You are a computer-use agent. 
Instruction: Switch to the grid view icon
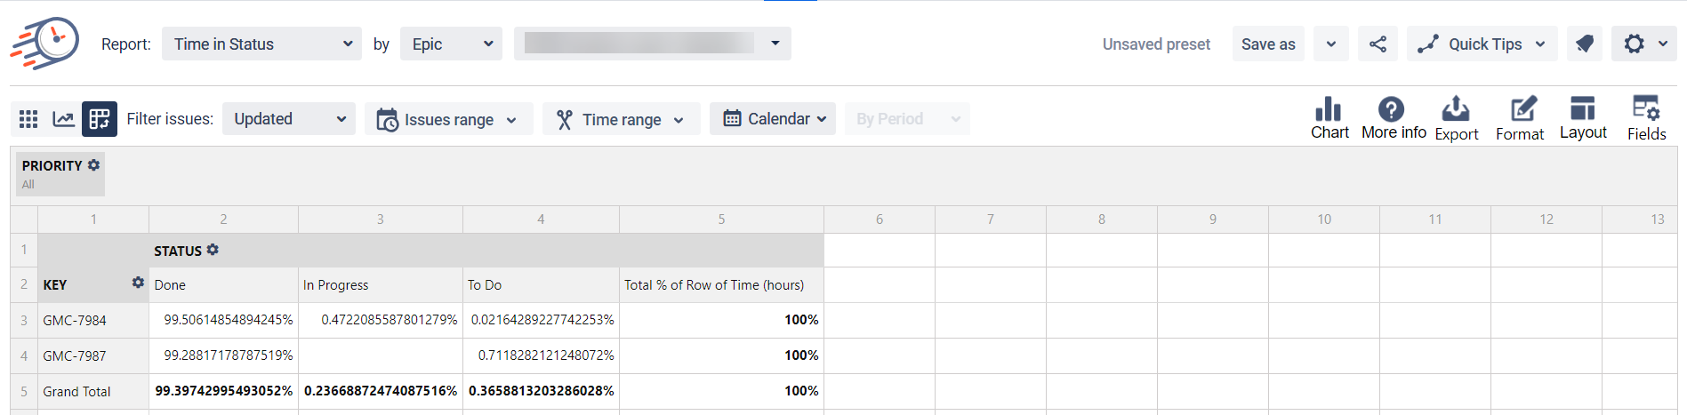28,119
